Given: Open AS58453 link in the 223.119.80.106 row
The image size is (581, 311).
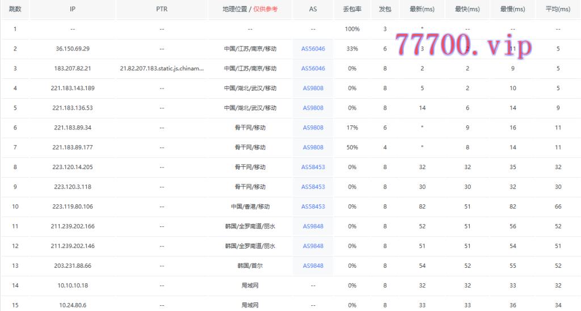Looking at the screenshot, I should click(313, 207).
